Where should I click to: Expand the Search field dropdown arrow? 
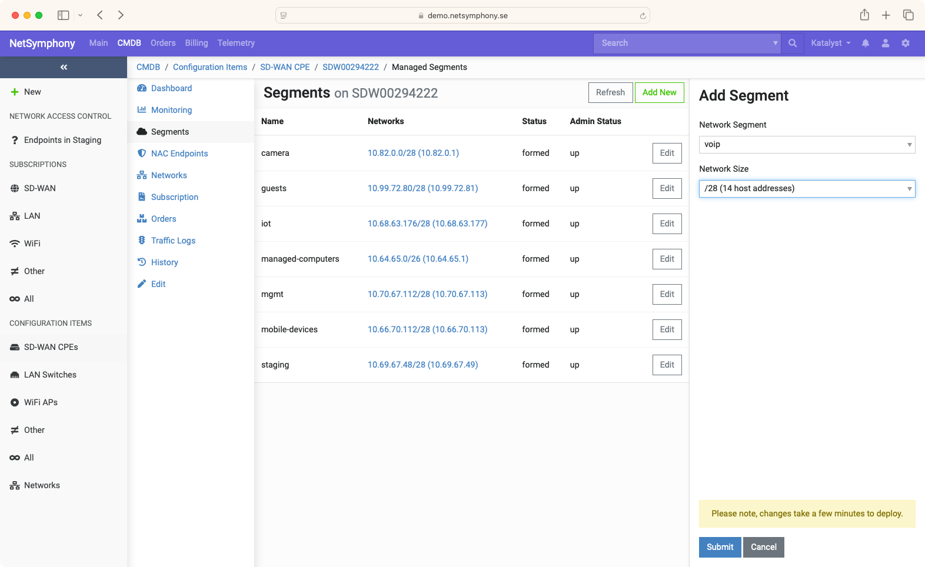click(776, 43)
